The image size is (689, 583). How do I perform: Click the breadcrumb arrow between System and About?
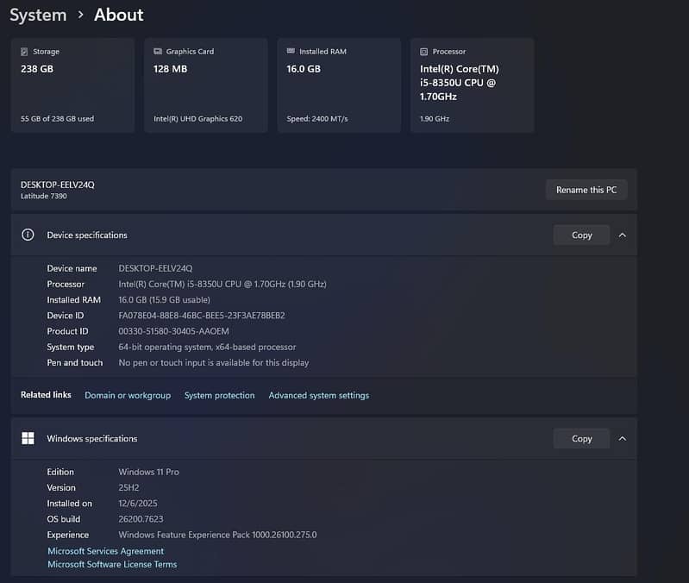pos(80,15)
